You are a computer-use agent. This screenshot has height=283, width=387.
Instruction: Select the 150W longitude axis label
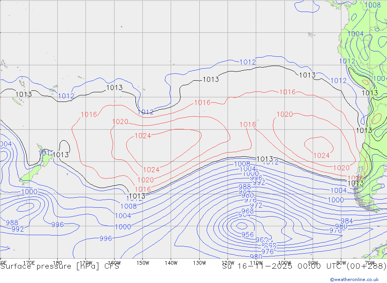coord(143,263)
